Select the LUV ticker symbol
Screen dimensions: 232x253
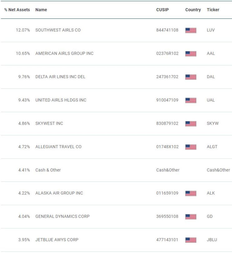(x=211, y=30)
